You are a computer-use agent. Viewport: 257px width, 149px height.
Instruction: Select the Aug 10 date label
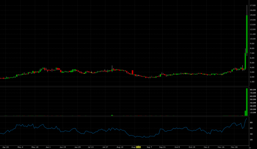click(x=120, y=147)
